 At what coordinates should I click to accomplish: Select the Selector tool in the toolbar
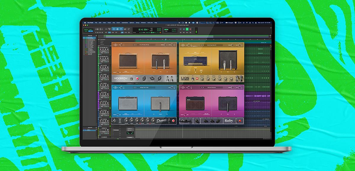[117, 29]
